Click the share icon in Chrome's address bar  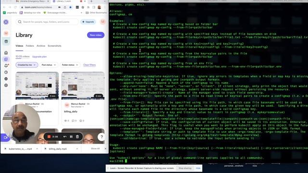65,7
